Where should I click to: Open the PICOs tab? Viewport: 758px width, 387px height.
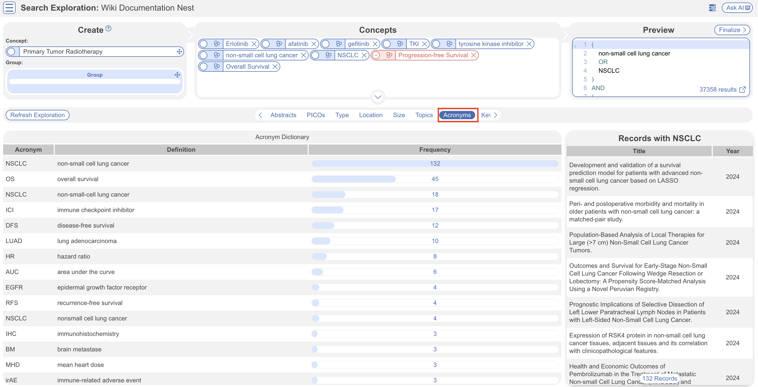(315, 115)
